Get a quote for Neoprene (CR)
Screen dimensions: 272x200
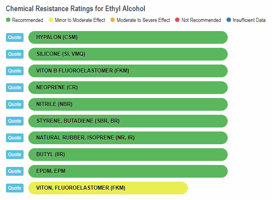tap(15, 88)
